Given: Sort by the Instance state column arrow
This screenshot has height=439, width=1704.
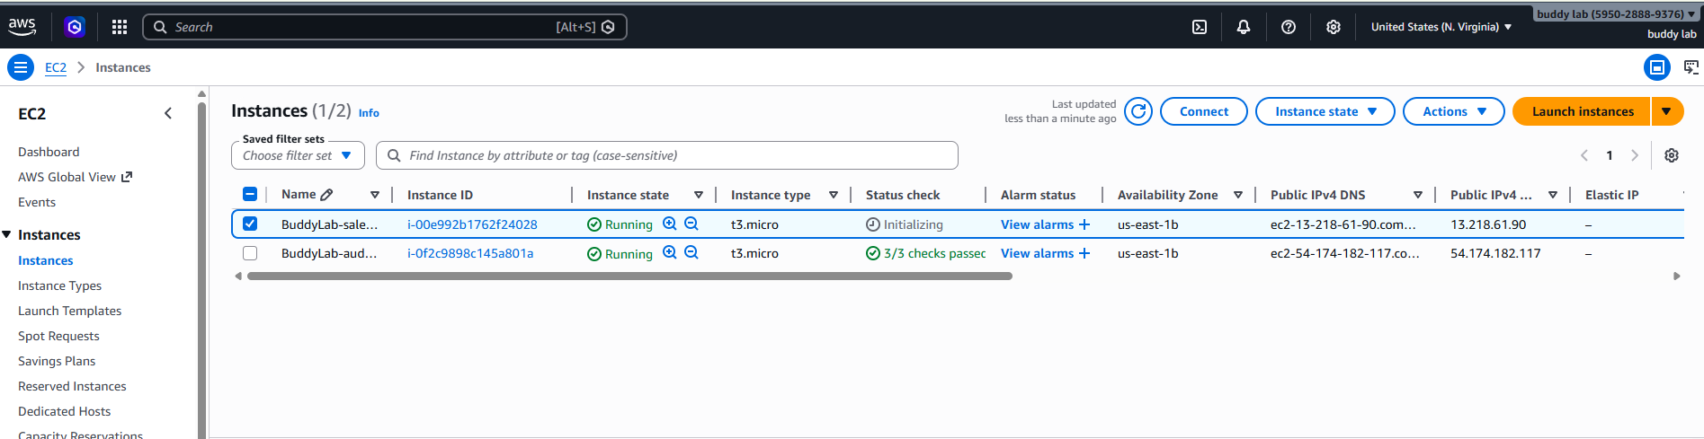Looking at the screenshot, I should point(699,195).
